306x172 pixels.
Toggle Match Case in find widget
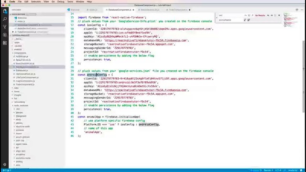tap(245, 15)
